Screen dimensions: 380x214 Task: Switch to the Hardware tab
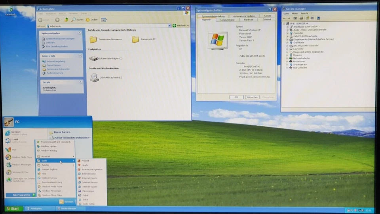click(249, 20)
